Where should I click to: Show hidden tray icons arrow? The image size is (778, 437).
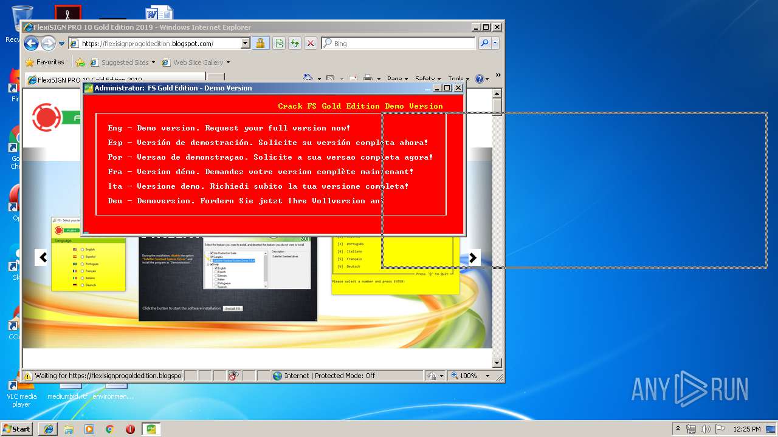678,429
